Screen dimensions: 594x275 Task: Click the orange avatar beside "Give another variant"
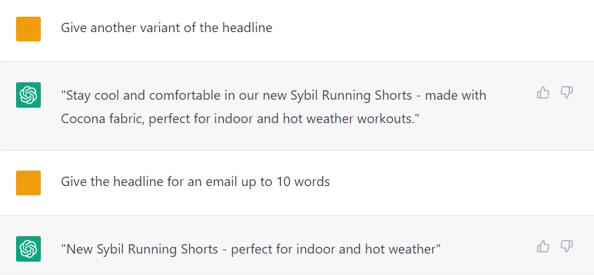click(x=29, y=29)
